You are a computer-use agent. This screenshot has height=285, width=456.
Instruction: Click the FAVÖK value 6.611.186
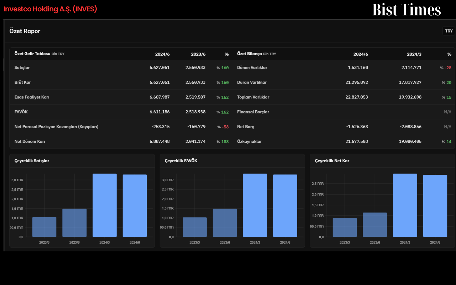pyautogui.click(x=160, y=112)
